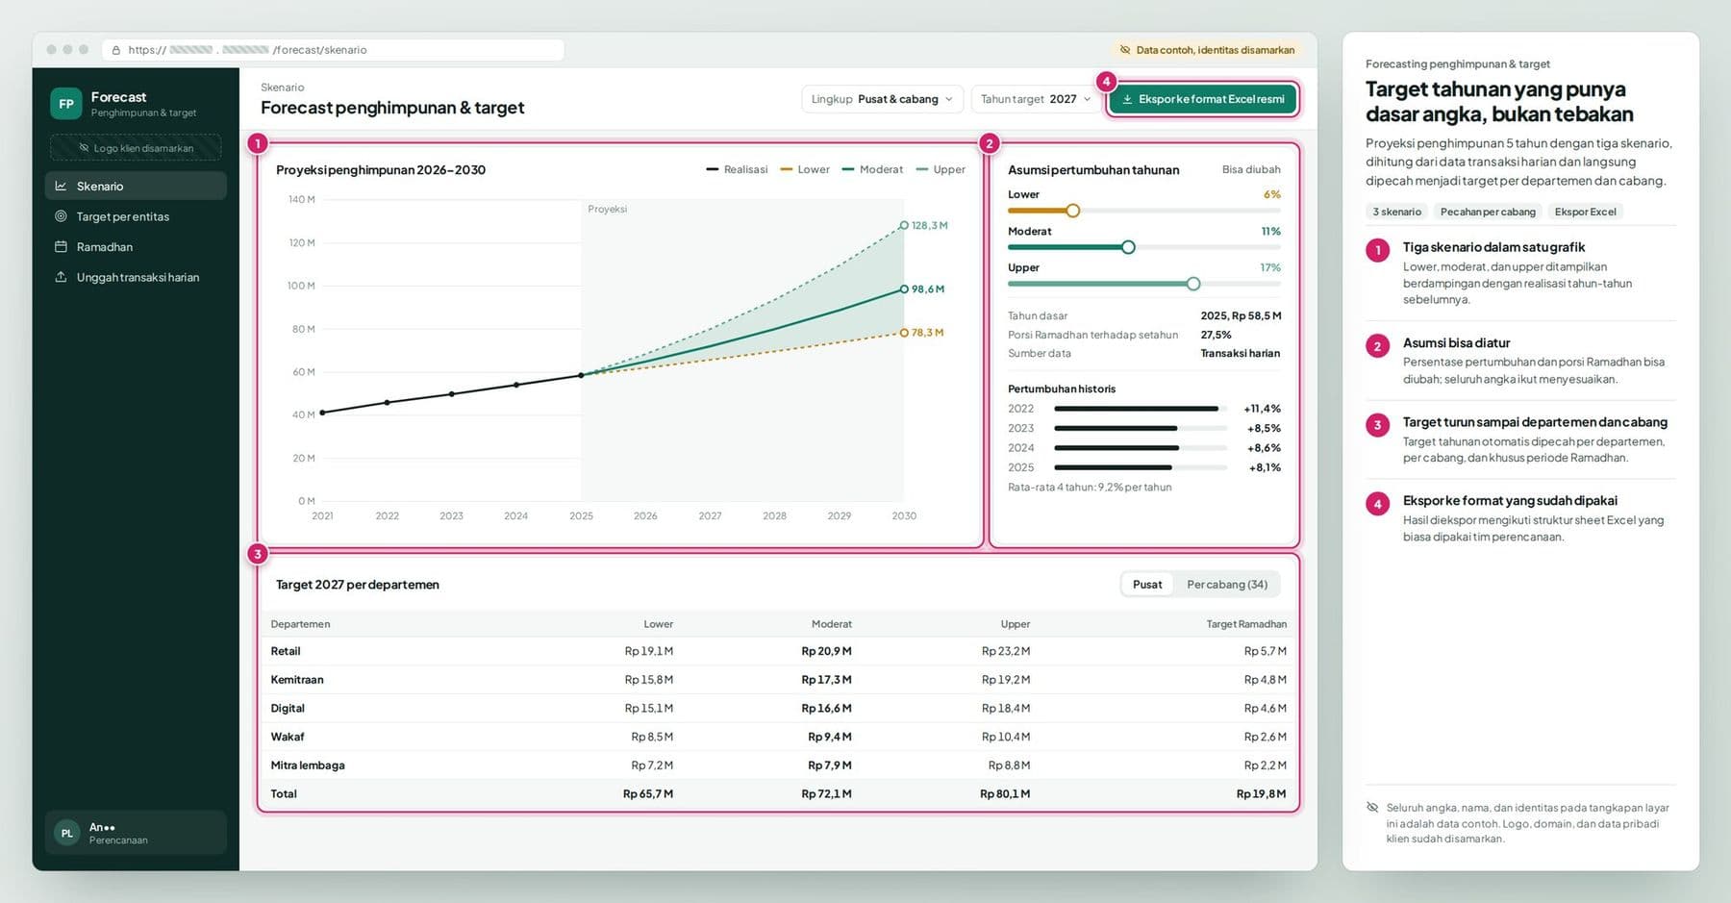The image size is (1731, 903).
Task: Click the FP Forecast logo badge
Action: pos(66,104)
